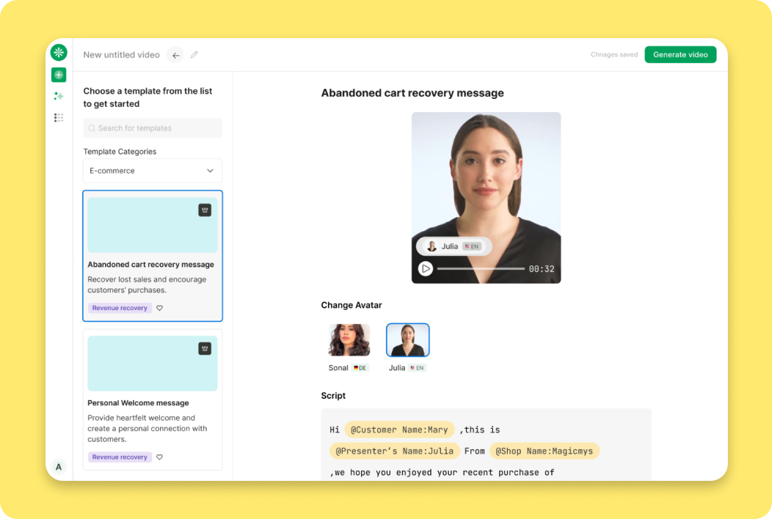Click the green snowflake app logo

[59, 53]
